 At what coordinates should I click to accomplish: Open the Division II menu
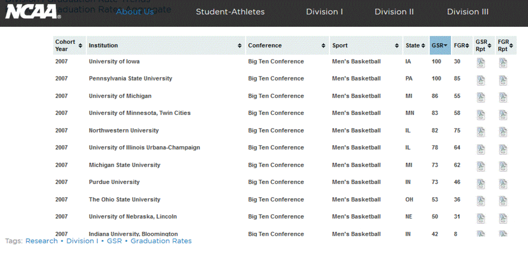click(x=394, y=12)
